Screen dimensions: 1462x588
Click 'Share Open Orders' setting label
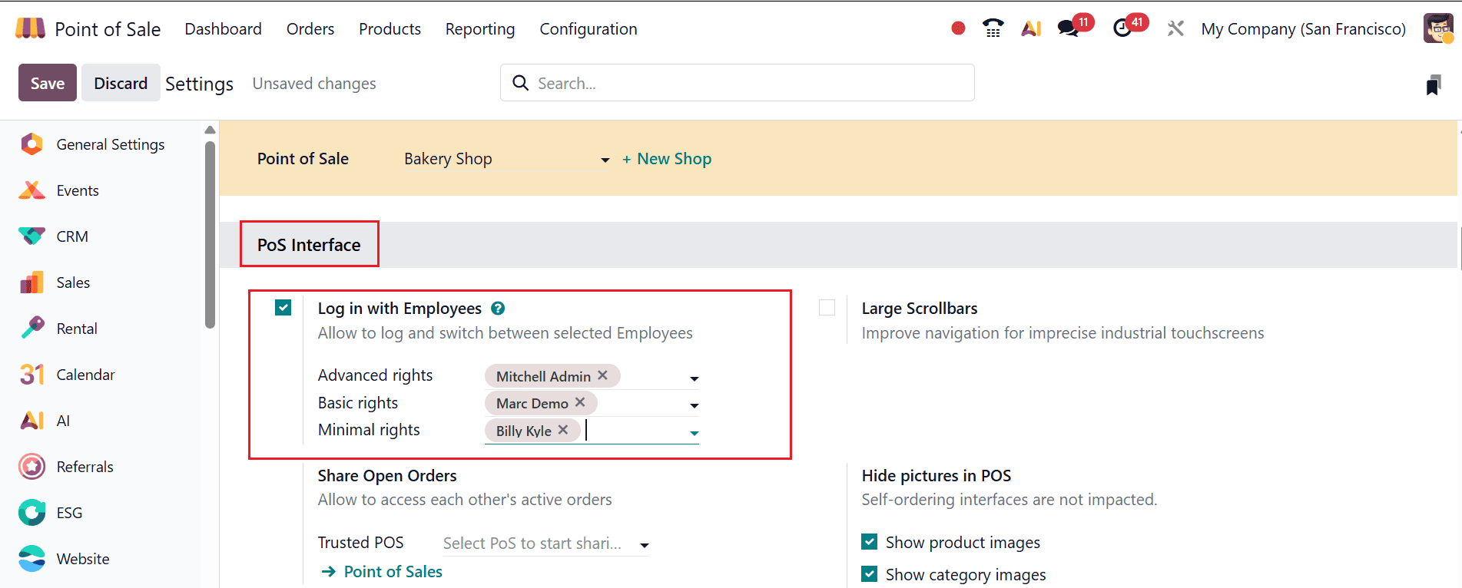(387, 476)
